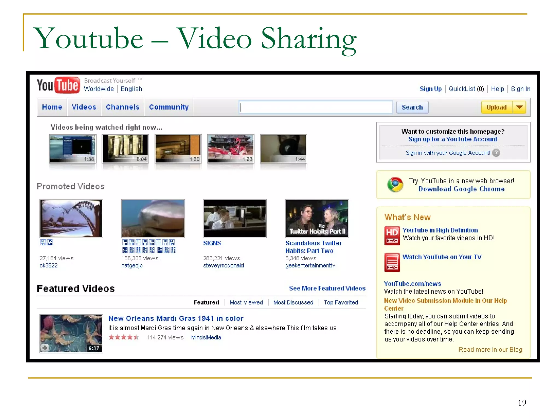Open New Video Submission Module link
Image resolution: width=560 pixels, height=420 pixels.
[445, 304]
